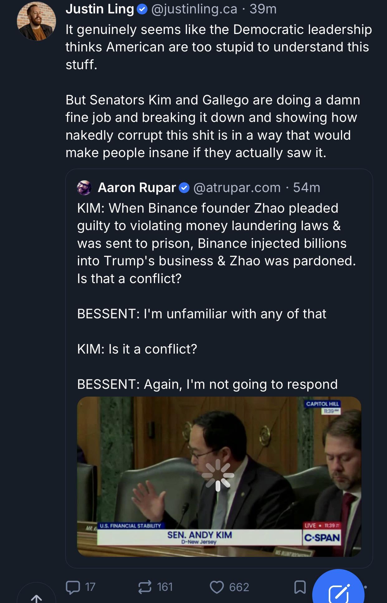The height and width of the screenshot is (603, 387).
Task: Tap Aaron Rupar's small avatar
Action: pos(84,188)
